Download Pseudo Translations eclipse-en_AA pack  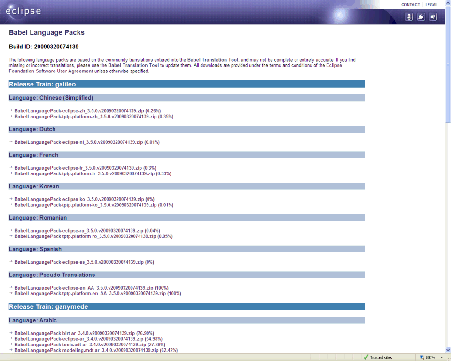click(x=85, y=288)
